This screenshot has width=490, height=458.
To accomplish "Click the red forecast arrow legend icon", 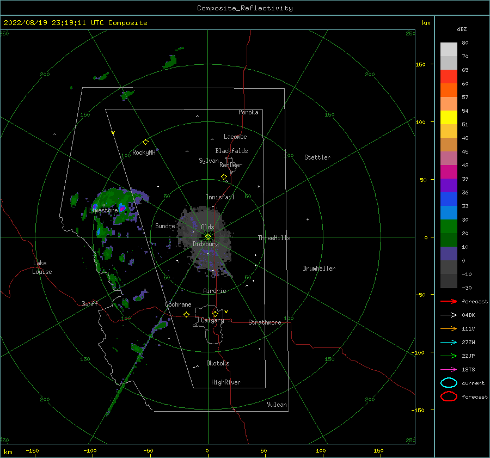I will (449, 301).
